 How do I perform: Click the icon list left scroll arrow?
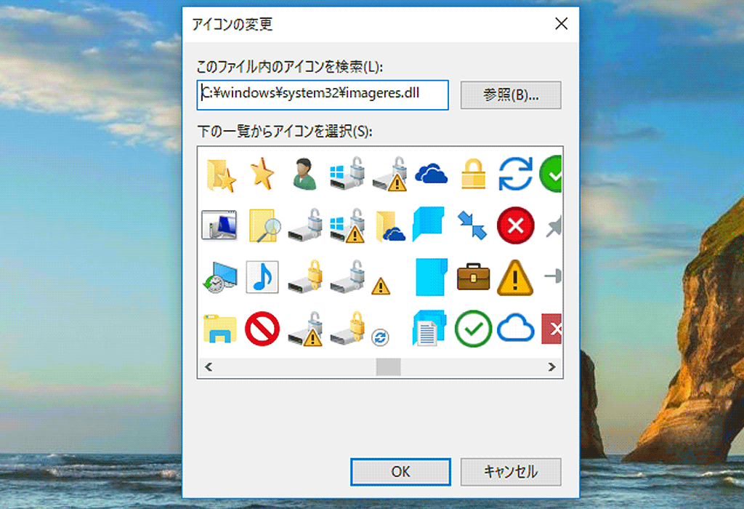[x=208, y=366]
